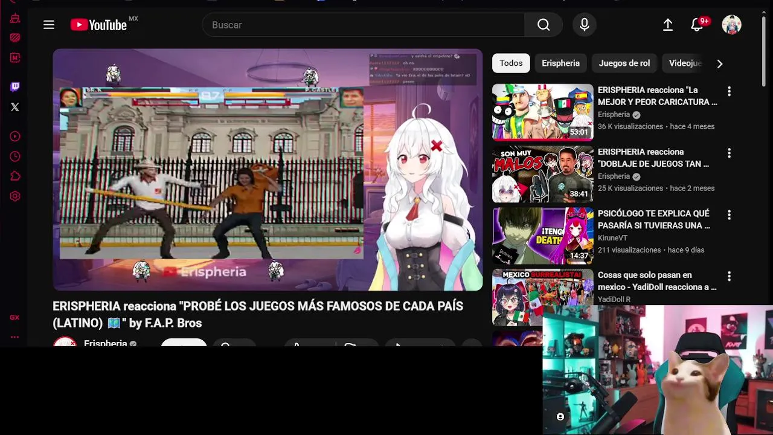773x435 pixels.
Task: Open 'SON MUY MALOS' doblaje thumbnail
Action: pos(543,173)
